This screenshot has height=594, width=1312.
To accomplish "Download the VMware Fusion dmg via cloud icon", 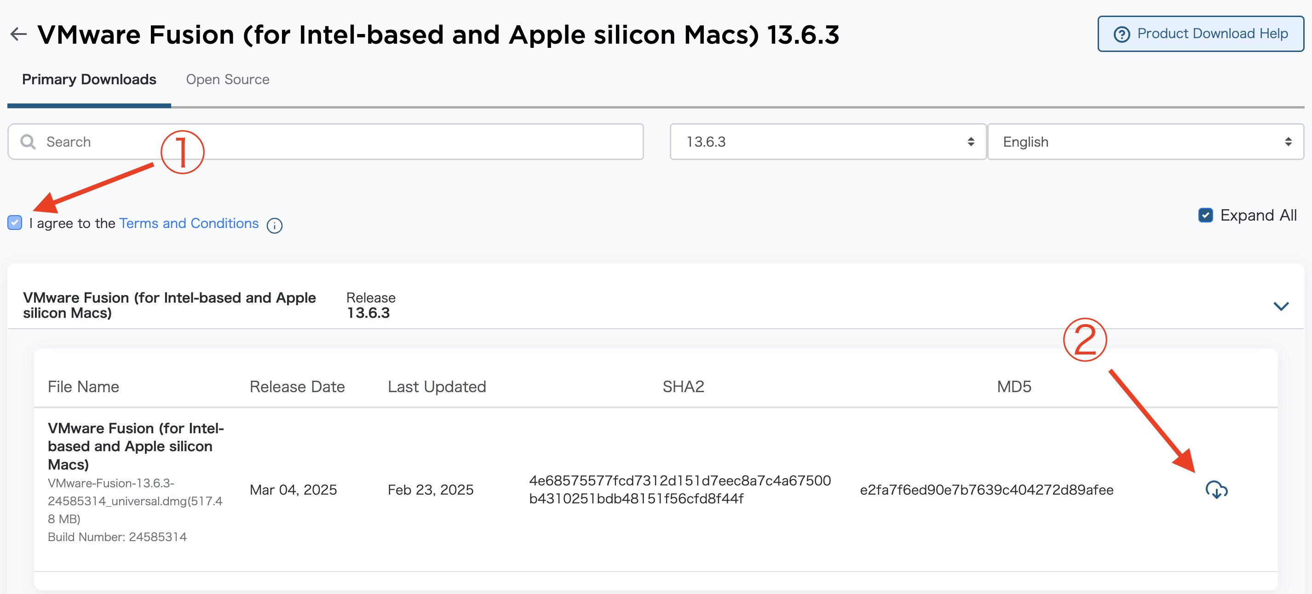I will pos(1216,490).
